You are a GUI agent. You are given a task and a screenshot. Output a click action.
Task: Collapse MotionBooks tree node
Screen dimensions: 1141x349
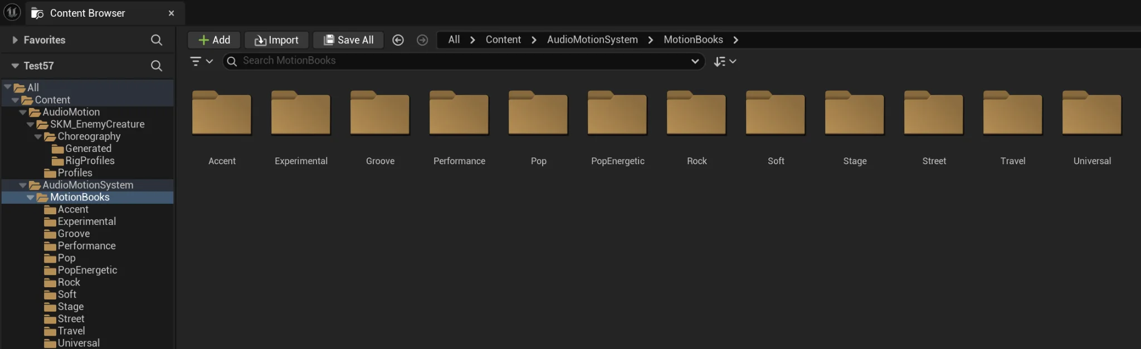(31, 197)
